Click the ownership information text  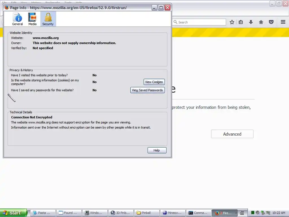coord(74,43)
